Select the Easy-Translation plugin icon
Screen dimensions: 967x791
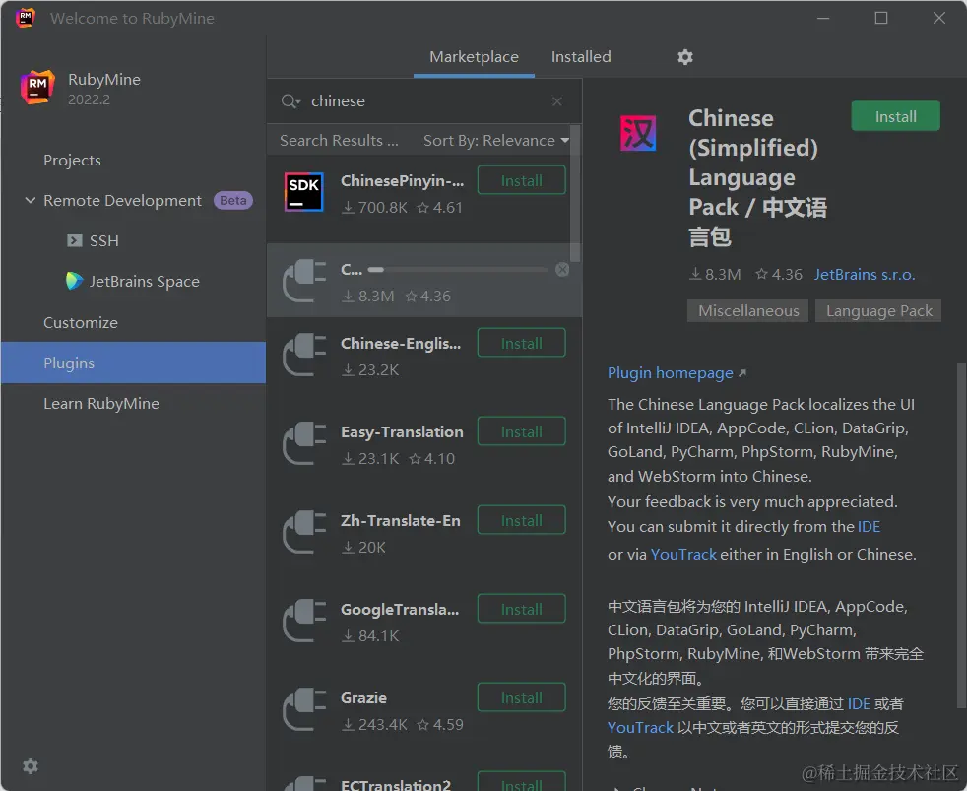[x=302, y=444]
